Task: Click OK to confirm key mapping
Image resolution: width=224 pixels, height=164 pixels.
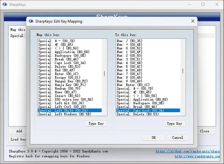Action: coord(154,137)
